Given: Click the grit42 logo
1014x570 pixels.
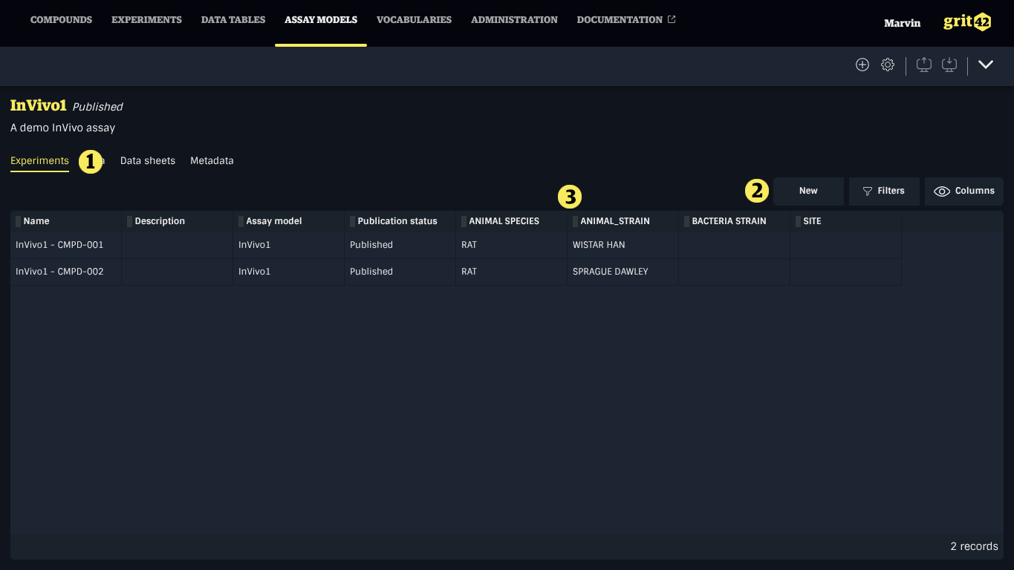Looking at the screenshot, I should click(967, 22).
